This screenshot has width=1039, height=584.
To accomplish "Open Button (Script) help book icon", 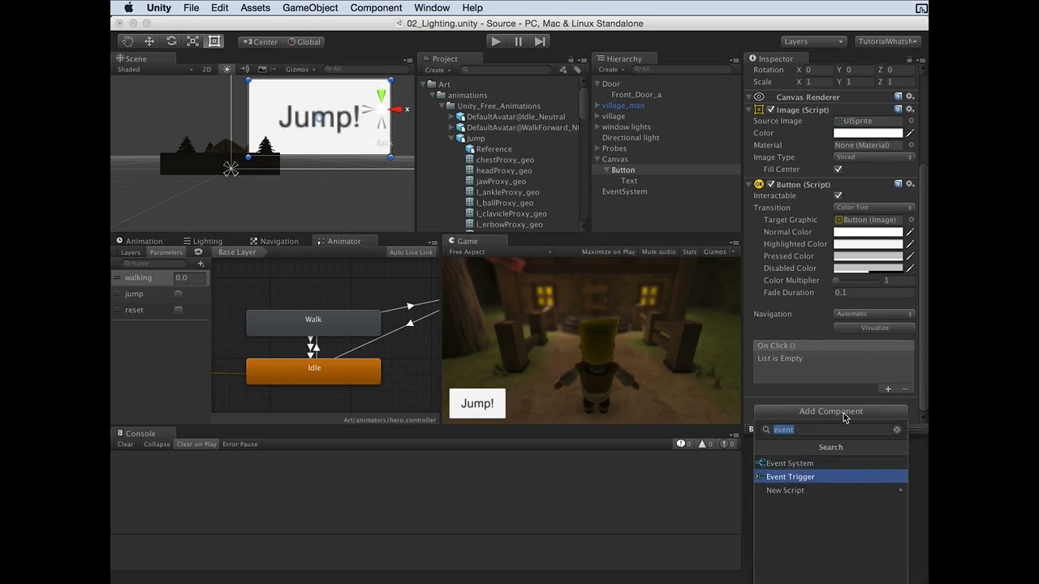I will [899, 184].
